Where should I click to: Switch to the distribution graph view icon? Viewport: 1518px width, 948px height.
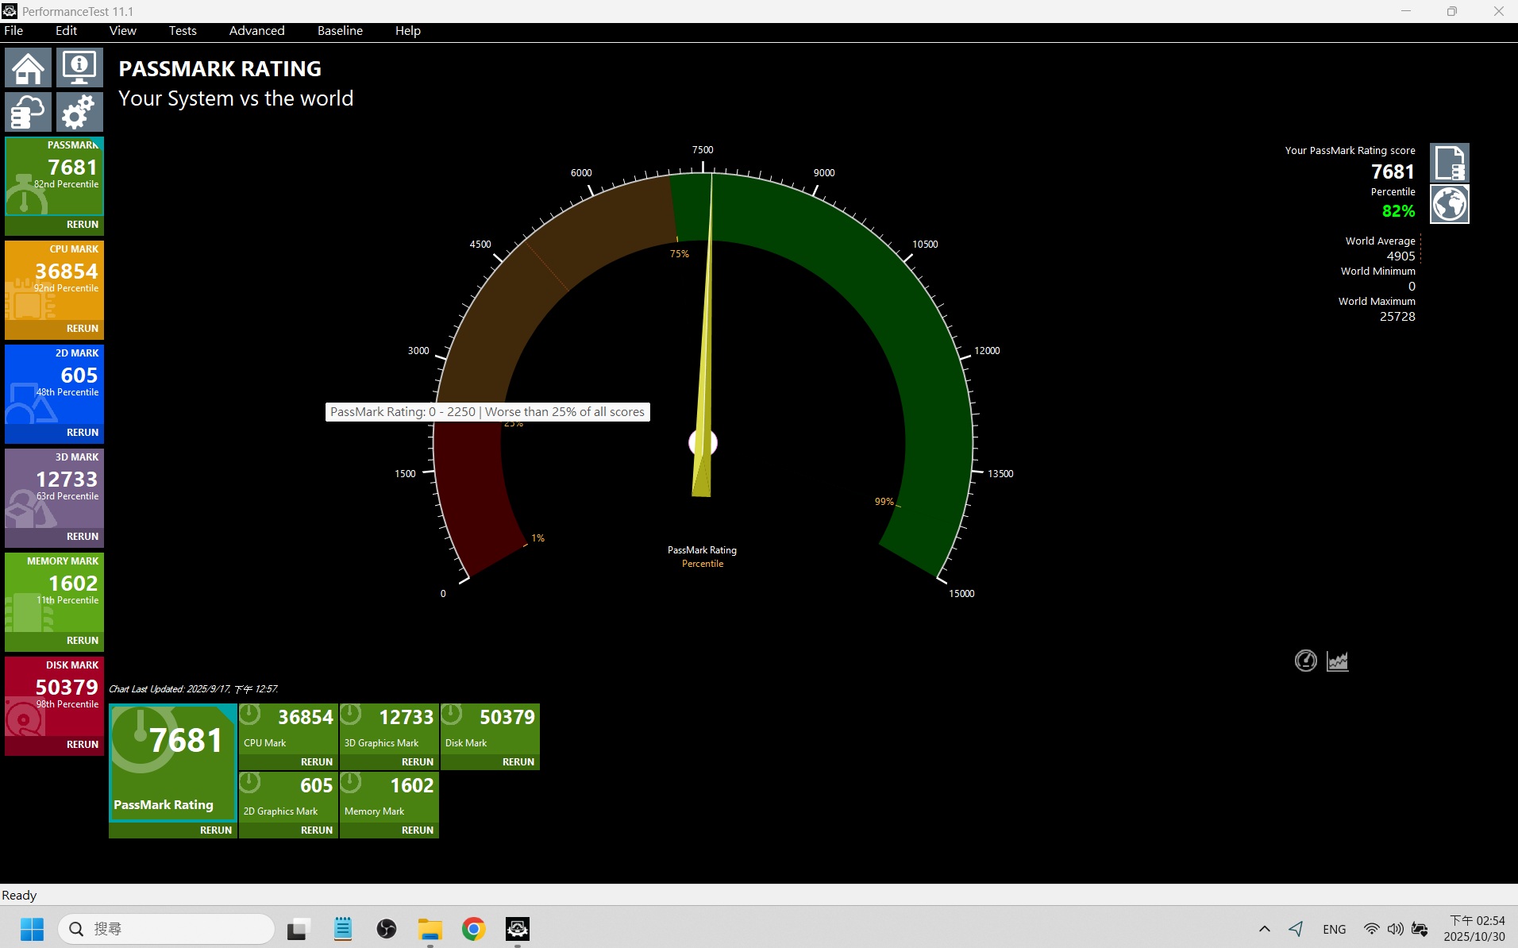pyautogui.click(x=1338, y=661)
